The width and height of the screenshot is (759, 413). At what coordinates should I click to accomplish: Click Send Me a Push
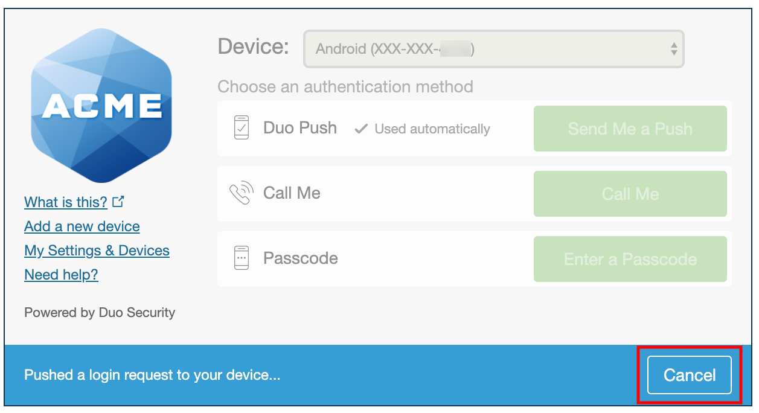pyautogui.click(x=630, y=129)
